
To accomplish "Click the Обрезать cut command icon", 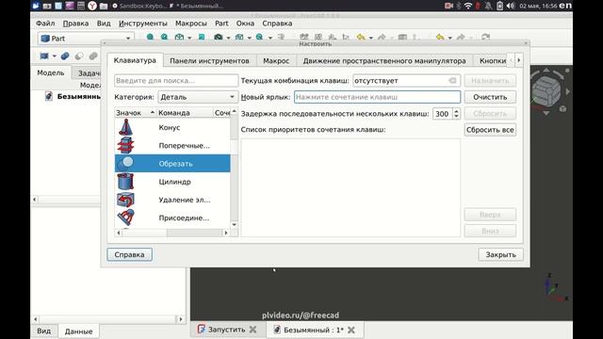I will [125, 163].
